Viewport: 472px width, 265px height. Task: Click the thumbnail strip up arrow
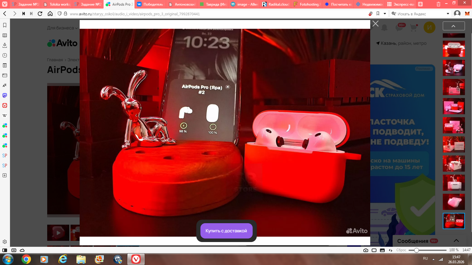tap(454, 26)
